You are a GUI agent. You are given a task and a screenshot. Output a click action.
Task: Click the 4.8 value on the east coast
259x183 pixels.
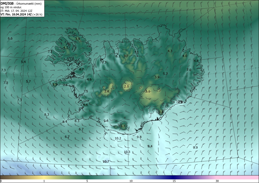pyautogui.click(x=196, y=61)
